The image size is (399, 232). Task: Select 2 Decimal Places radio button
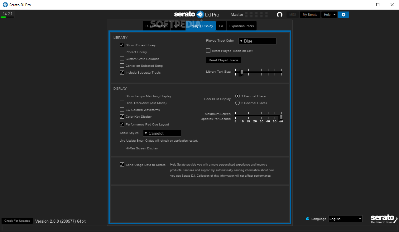[238, 103]
